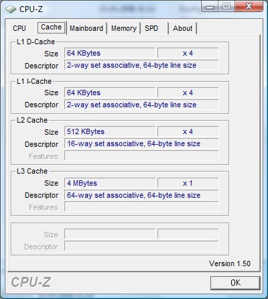The width and height of the screenshot is (268, 299).
Task: Click L2 Cache size 512 KBytes
Action: click(110, 131)
